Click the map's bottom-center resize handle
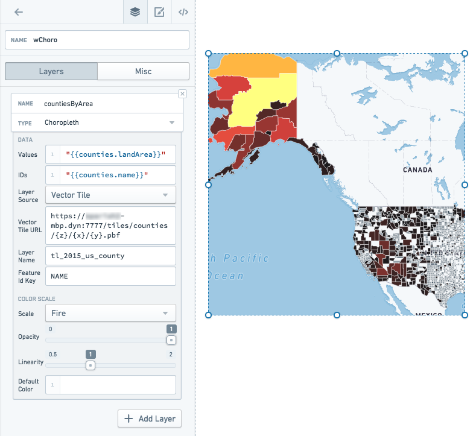 click(337, 315)
